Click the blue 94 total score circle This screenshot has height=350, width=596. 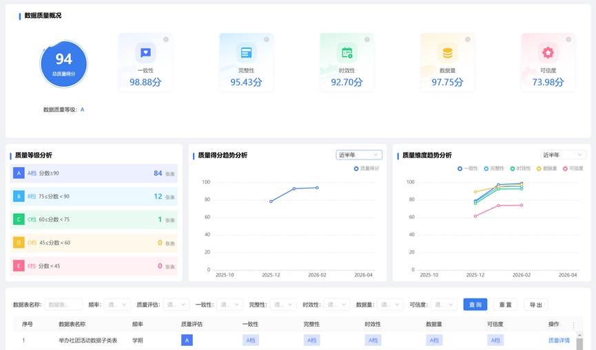click(x=64, y=64)
